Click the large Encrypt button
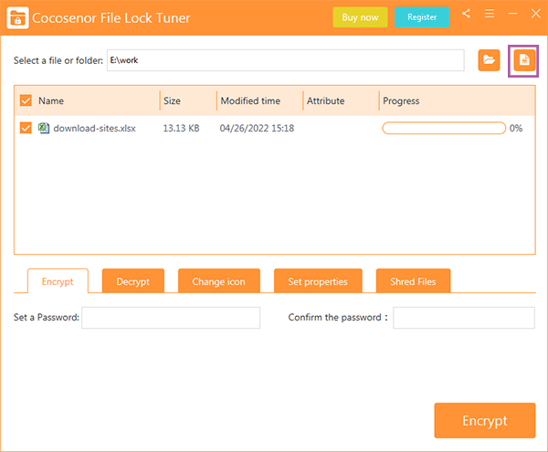Image resolution: width=548 pixels, height=452 pixels. click(x=485, y=420)
